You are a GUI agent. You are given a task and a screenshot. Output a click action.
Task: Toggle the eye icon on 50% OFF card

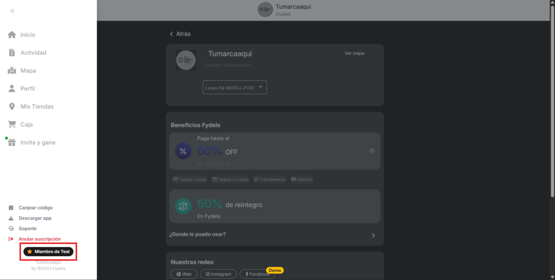tap(372, 151)
